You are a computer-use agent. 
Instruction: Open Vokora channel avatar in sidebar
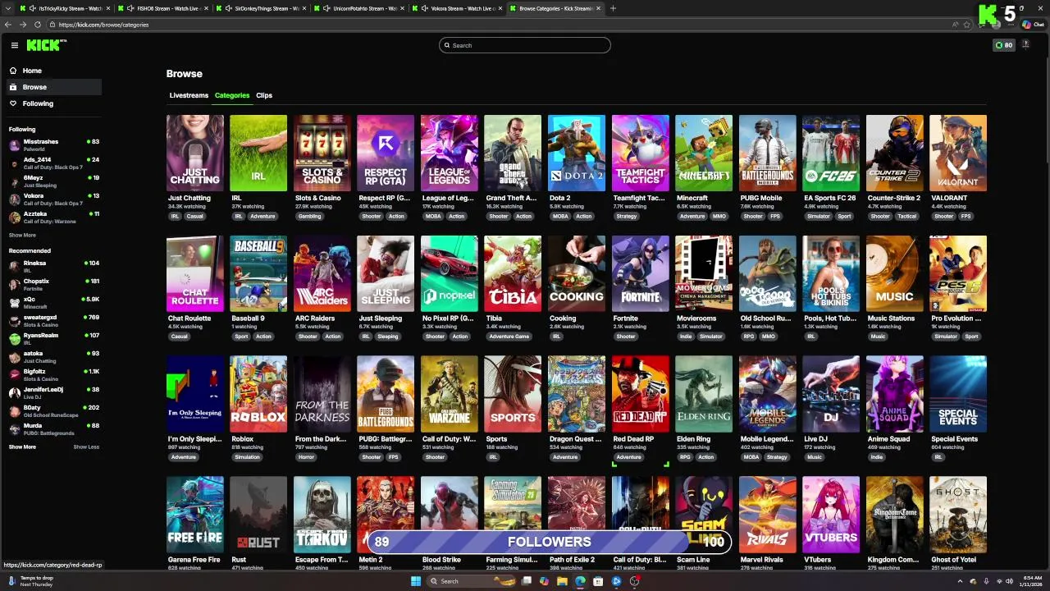pos(15,199)
